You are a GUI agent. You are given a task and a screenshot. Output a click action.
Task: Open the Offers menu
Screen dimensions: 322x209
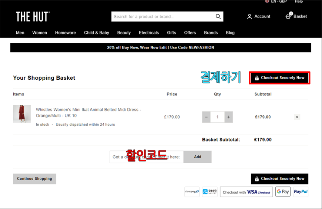coord(190,33)
